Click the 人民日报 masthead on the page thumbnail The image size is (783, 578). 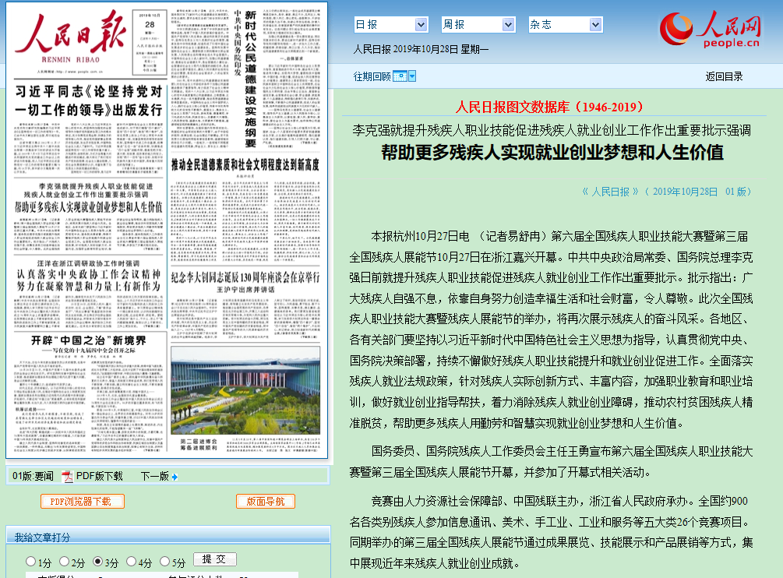click(x=70, y=38)
